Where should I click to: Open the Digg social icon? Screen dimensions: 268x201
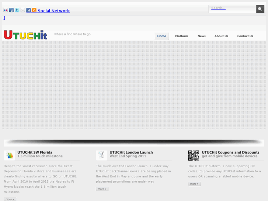coord(11,10)
